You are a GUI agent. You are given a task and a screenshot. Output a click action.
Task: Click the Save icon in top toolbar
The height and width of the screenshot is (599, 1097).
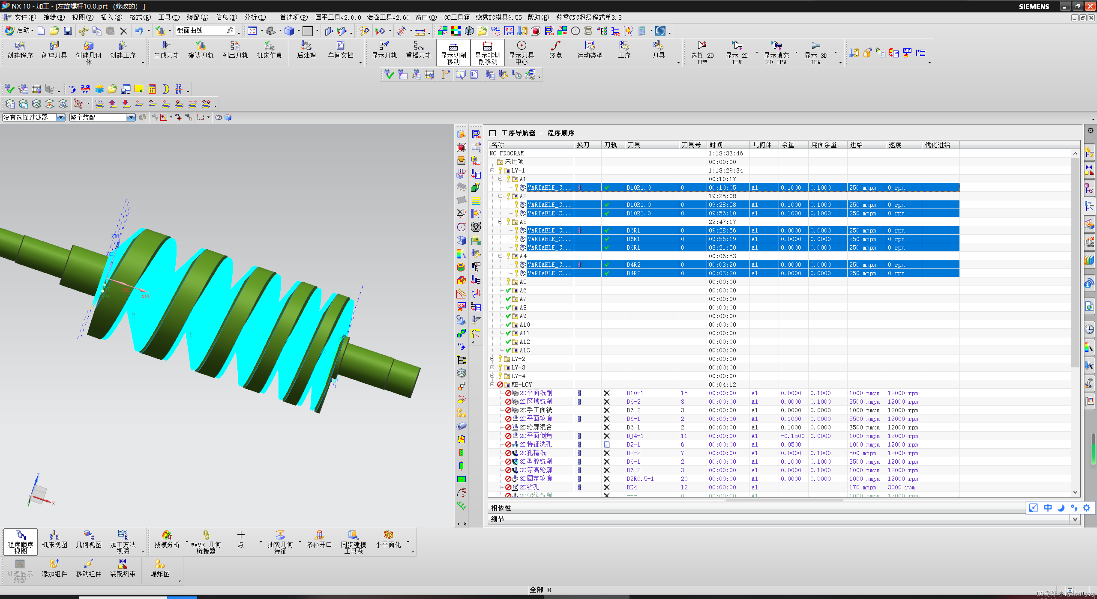68,31
